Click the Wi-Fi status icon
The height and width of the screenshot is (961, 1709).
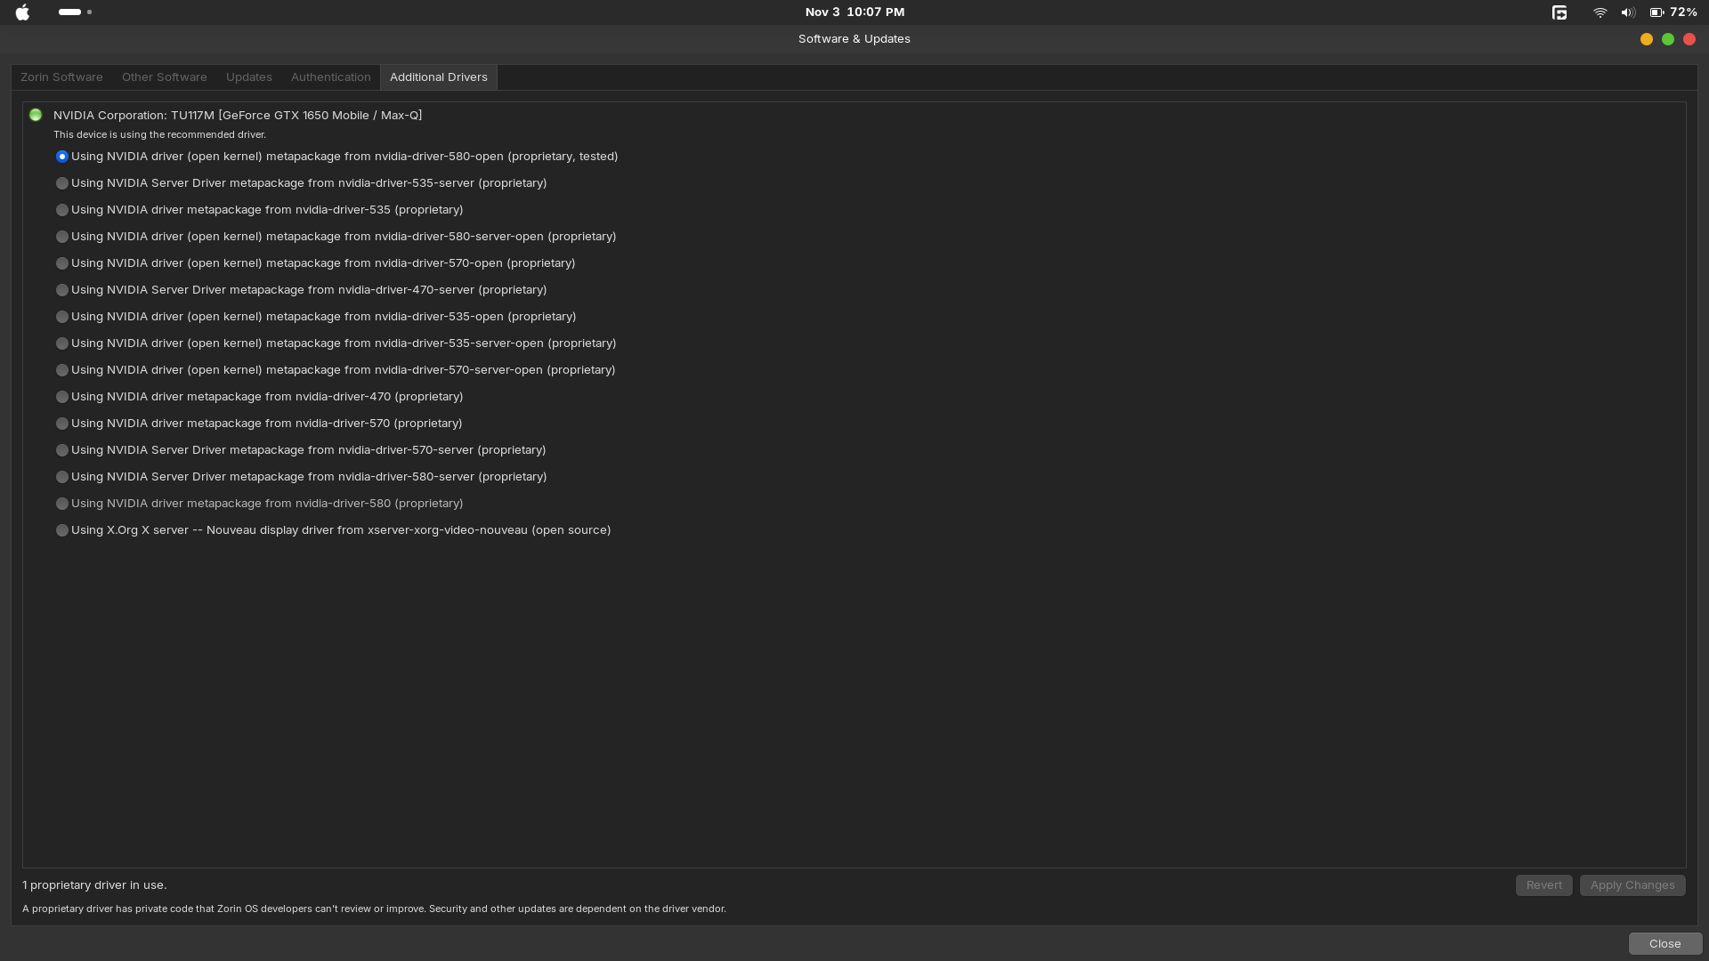(x=1600, y=12)
